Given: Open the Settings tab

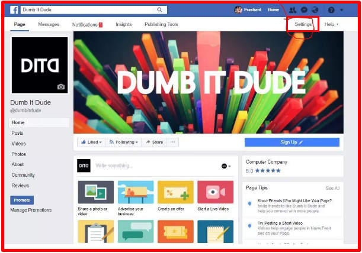Looking at the screenshot, I should point(303,24).
